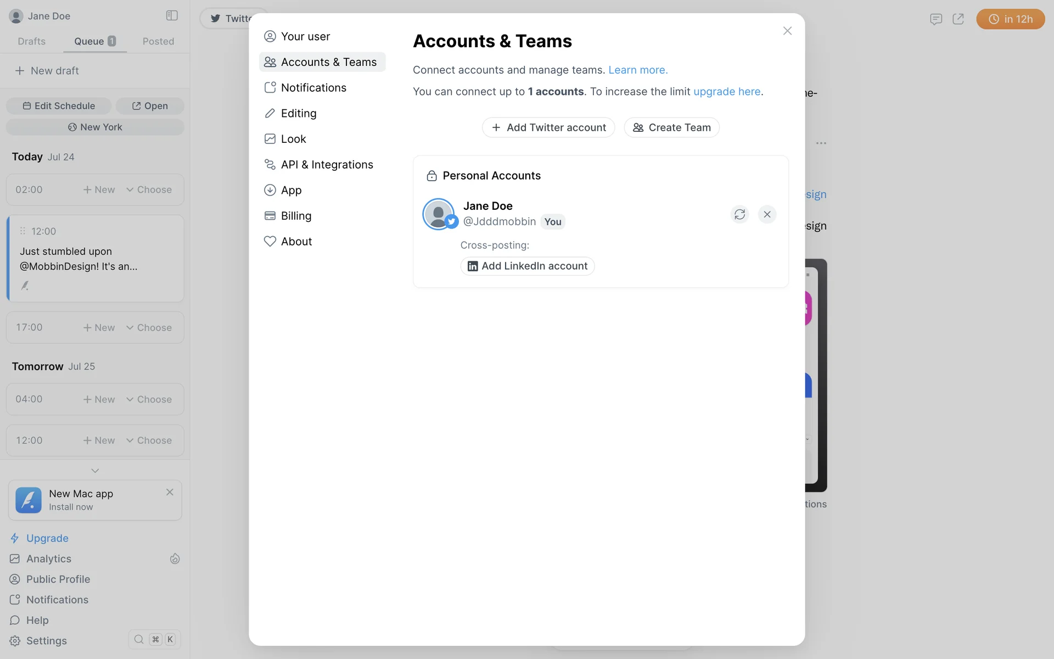This screenshot has width=1054, height=659.
Task: Click the streak flame icon beside Analytics
Action: (x=175, y=559)
